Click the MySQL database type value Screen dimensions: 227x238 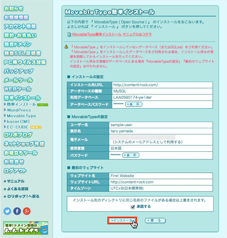pos(120,91)
